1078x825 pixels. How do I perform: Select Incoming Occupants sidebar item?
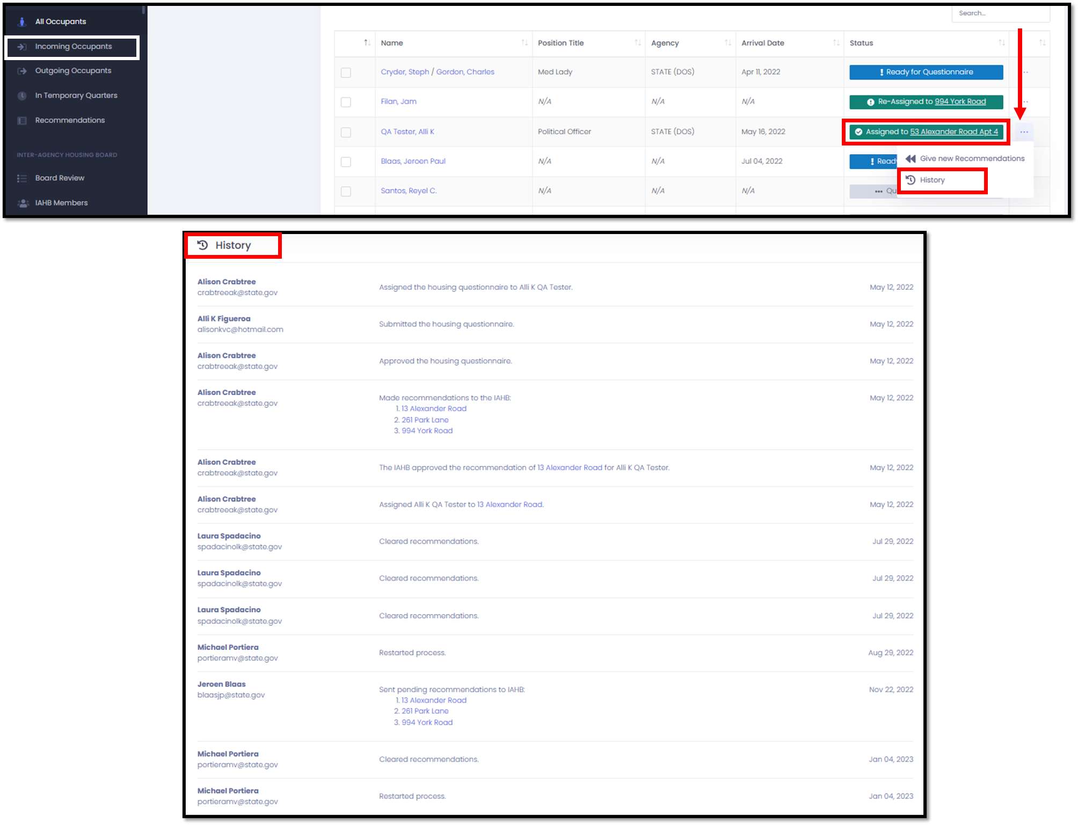(74, 47)
